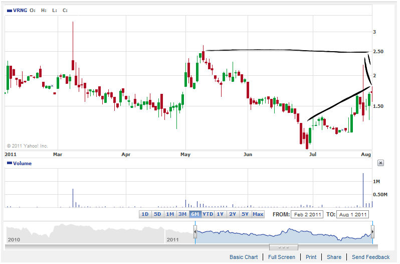Grab the left range slider handle
Screen dimensions: 400x264
[x=195, y=232]
